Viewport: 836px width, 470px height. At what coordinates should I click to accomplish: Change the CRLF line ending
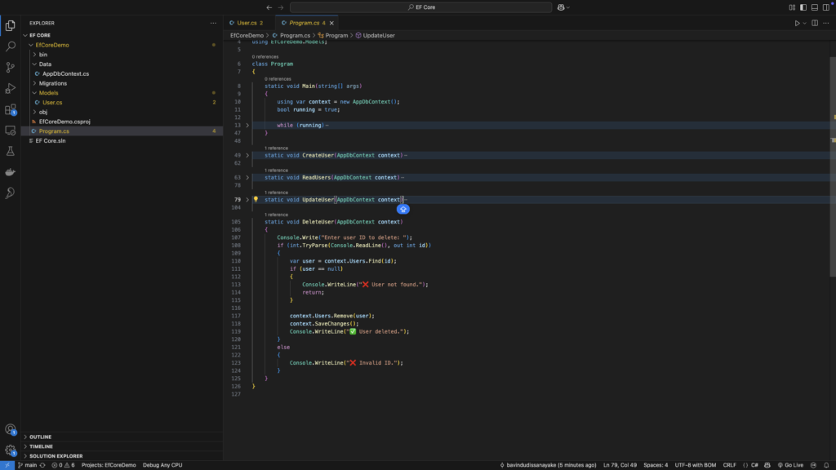click(x=729, y=465)
